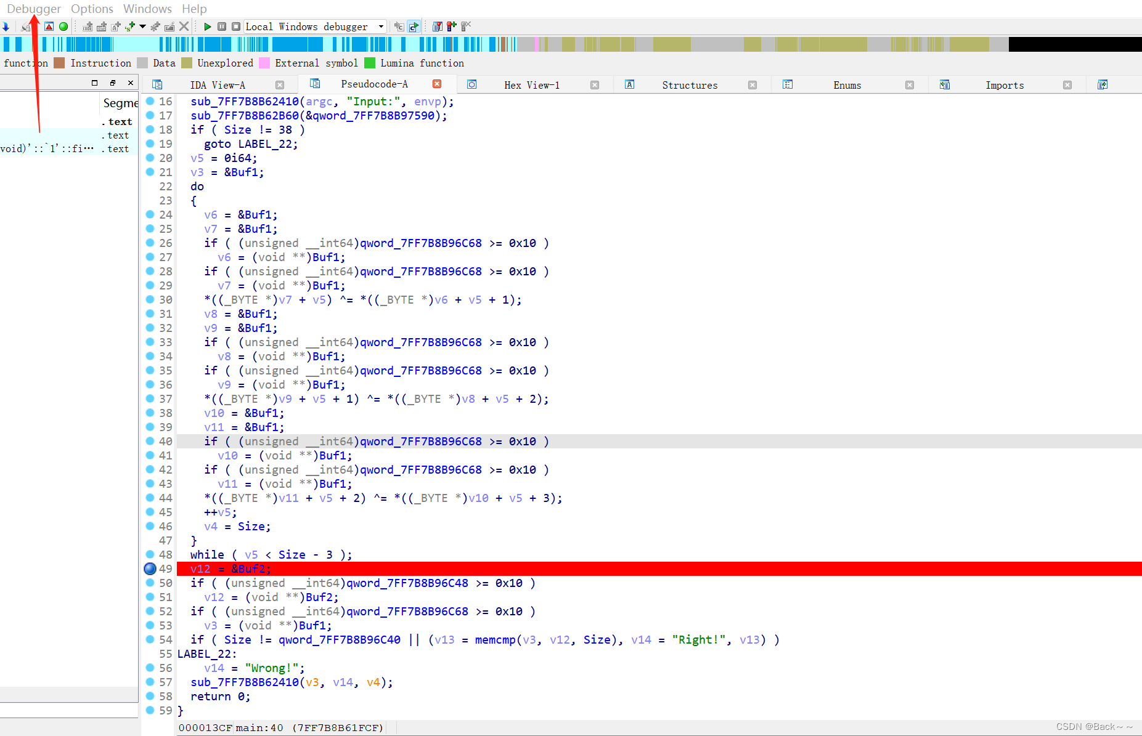Close the Imports tab

point(1067,85)
